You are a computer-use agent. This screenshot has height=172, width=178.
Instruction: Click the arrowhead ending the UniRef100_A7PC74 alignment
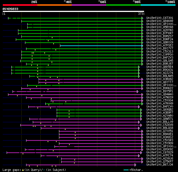[x=139, y=156]
